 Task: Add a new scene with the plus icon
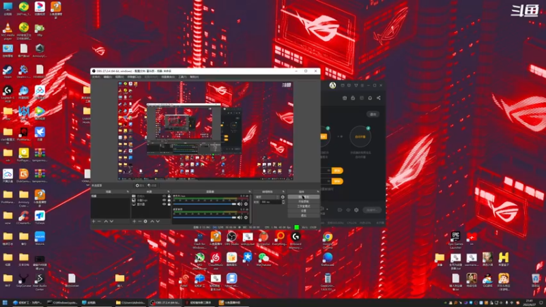pyautogui.click(x=94, y=221)
